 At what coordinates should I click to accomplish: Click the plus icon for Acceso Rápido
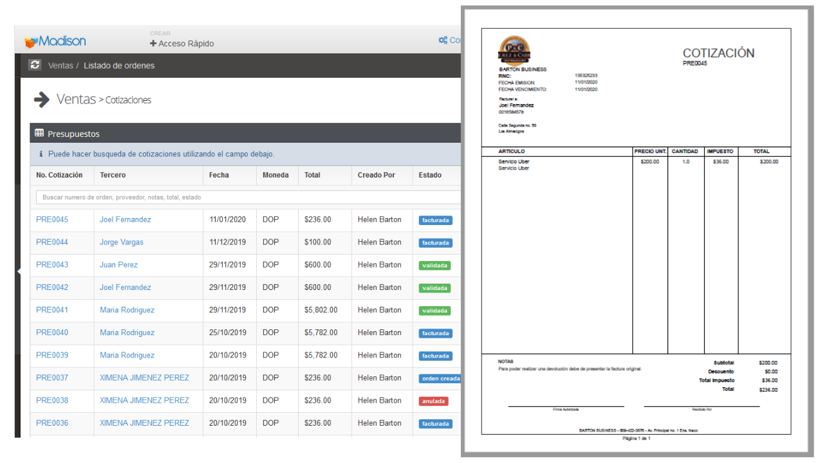click(x=153, y=44)
